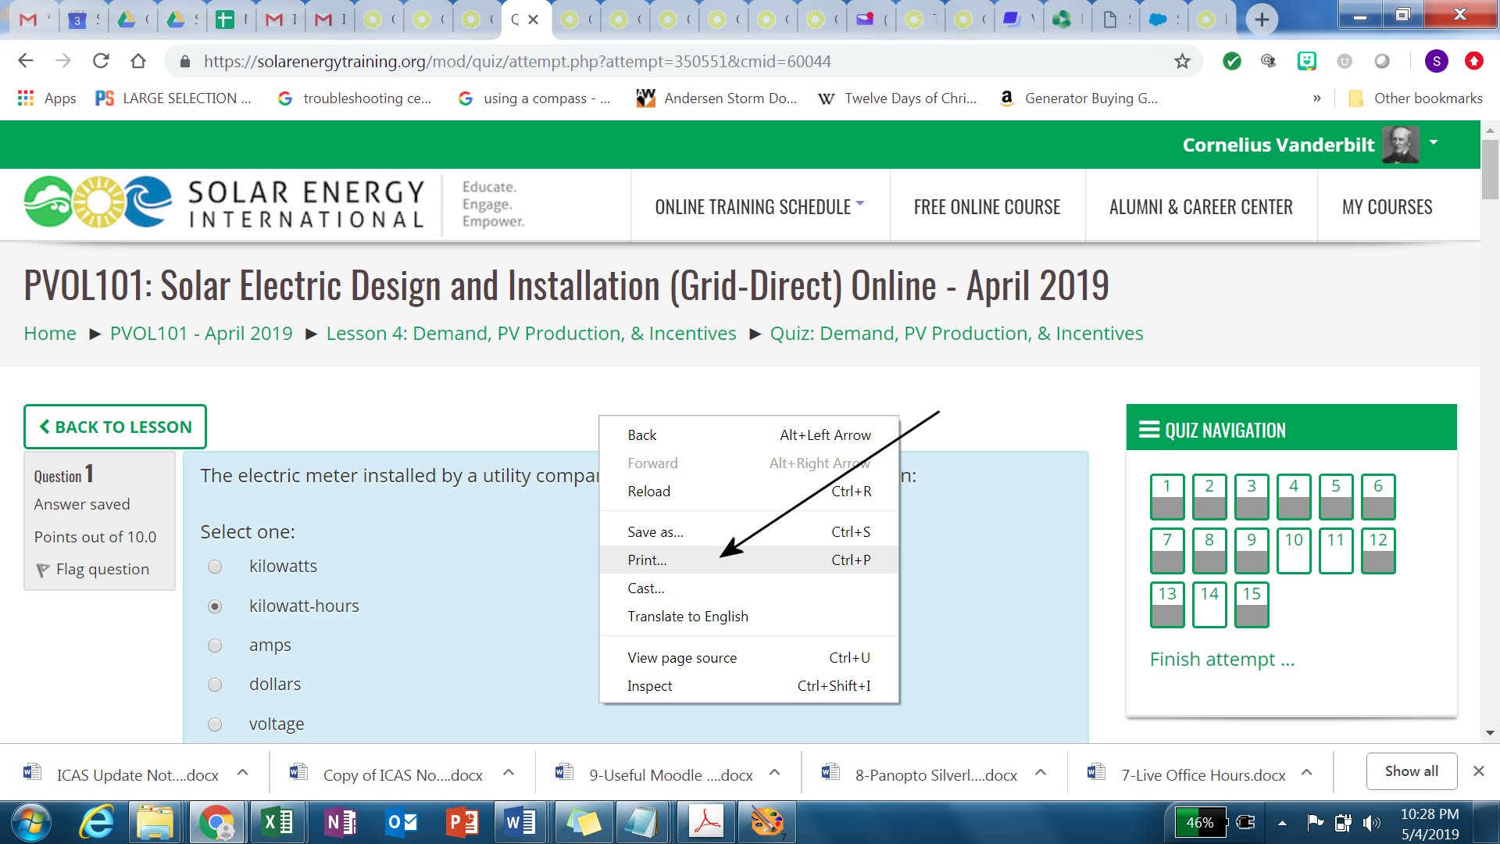Choose Print... from the context menu
This screenshot has width=1500, height=844.
pos(647,560)
